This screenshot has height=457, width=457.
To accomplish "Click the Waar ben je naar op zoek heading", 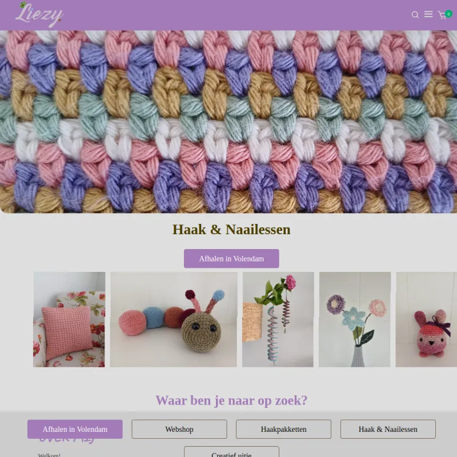I will click(231, 400).
